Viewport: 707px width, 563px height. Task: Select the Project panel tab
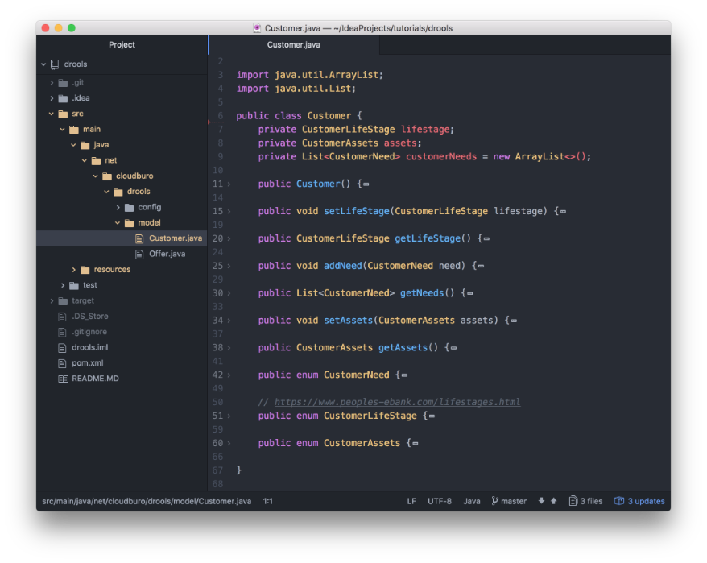pos(122,45)
